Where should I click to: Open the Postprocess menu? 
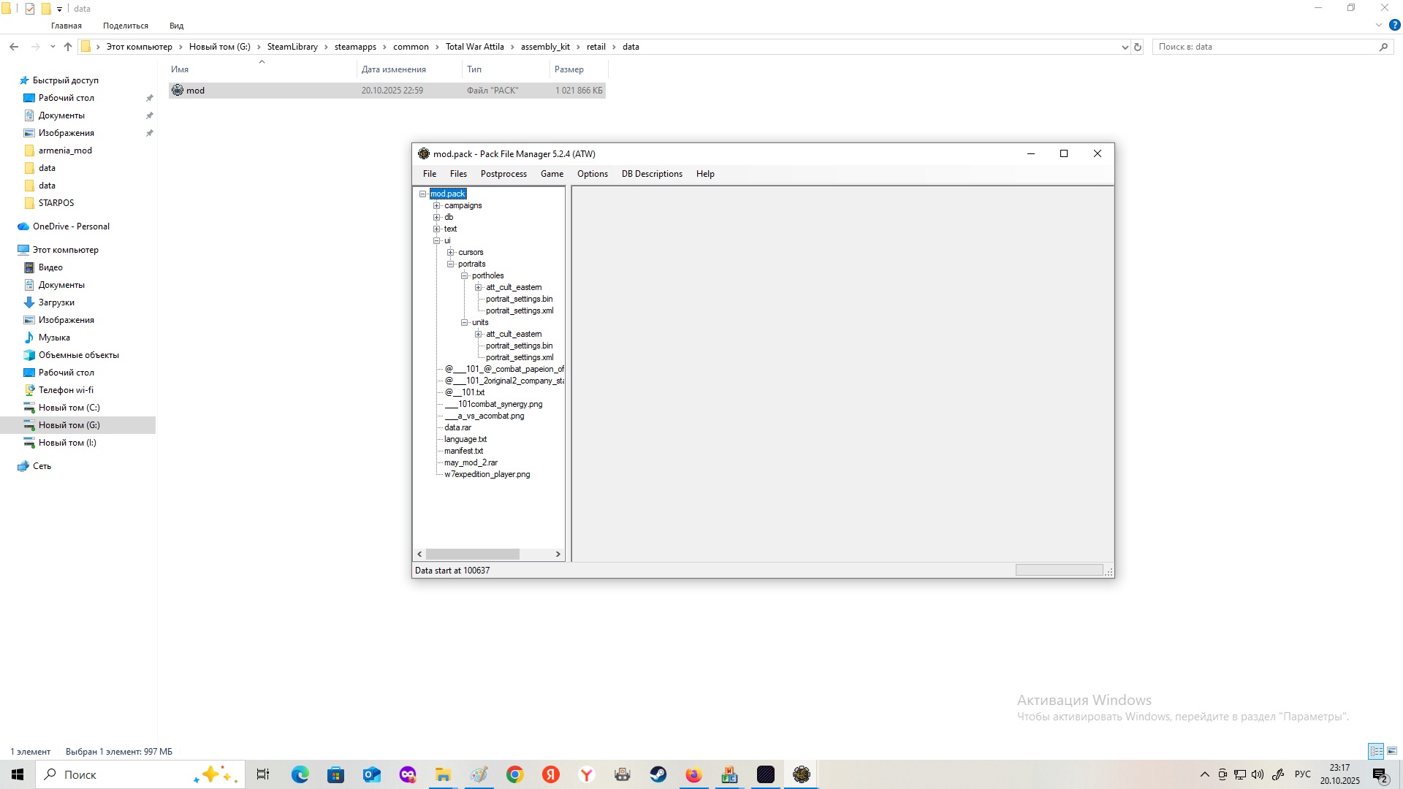click(x=503, y=174)
